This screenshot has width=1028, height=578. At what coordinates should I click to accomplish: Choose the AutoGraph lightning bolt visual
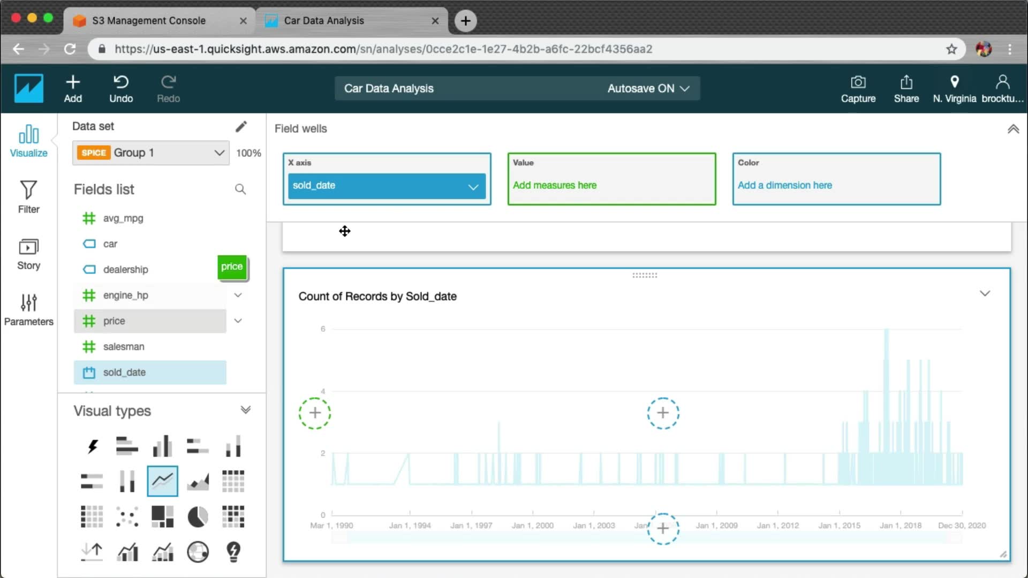coord(92,446)
